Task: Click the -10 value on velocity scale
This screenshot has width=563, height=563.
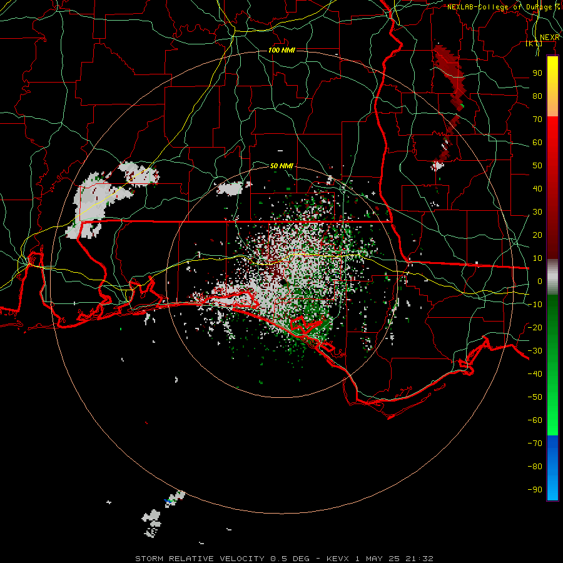Action: [535, 305]
